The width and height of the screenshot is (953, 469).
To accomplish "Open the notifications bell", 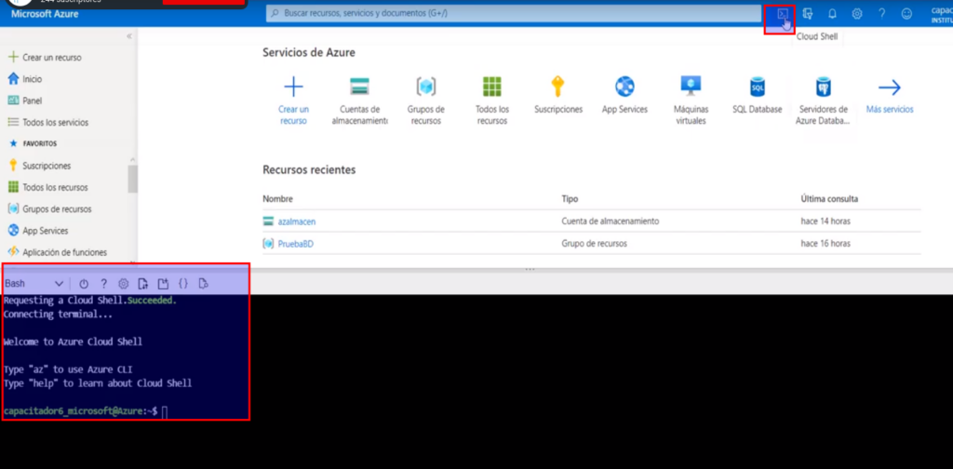I will 832,13.
